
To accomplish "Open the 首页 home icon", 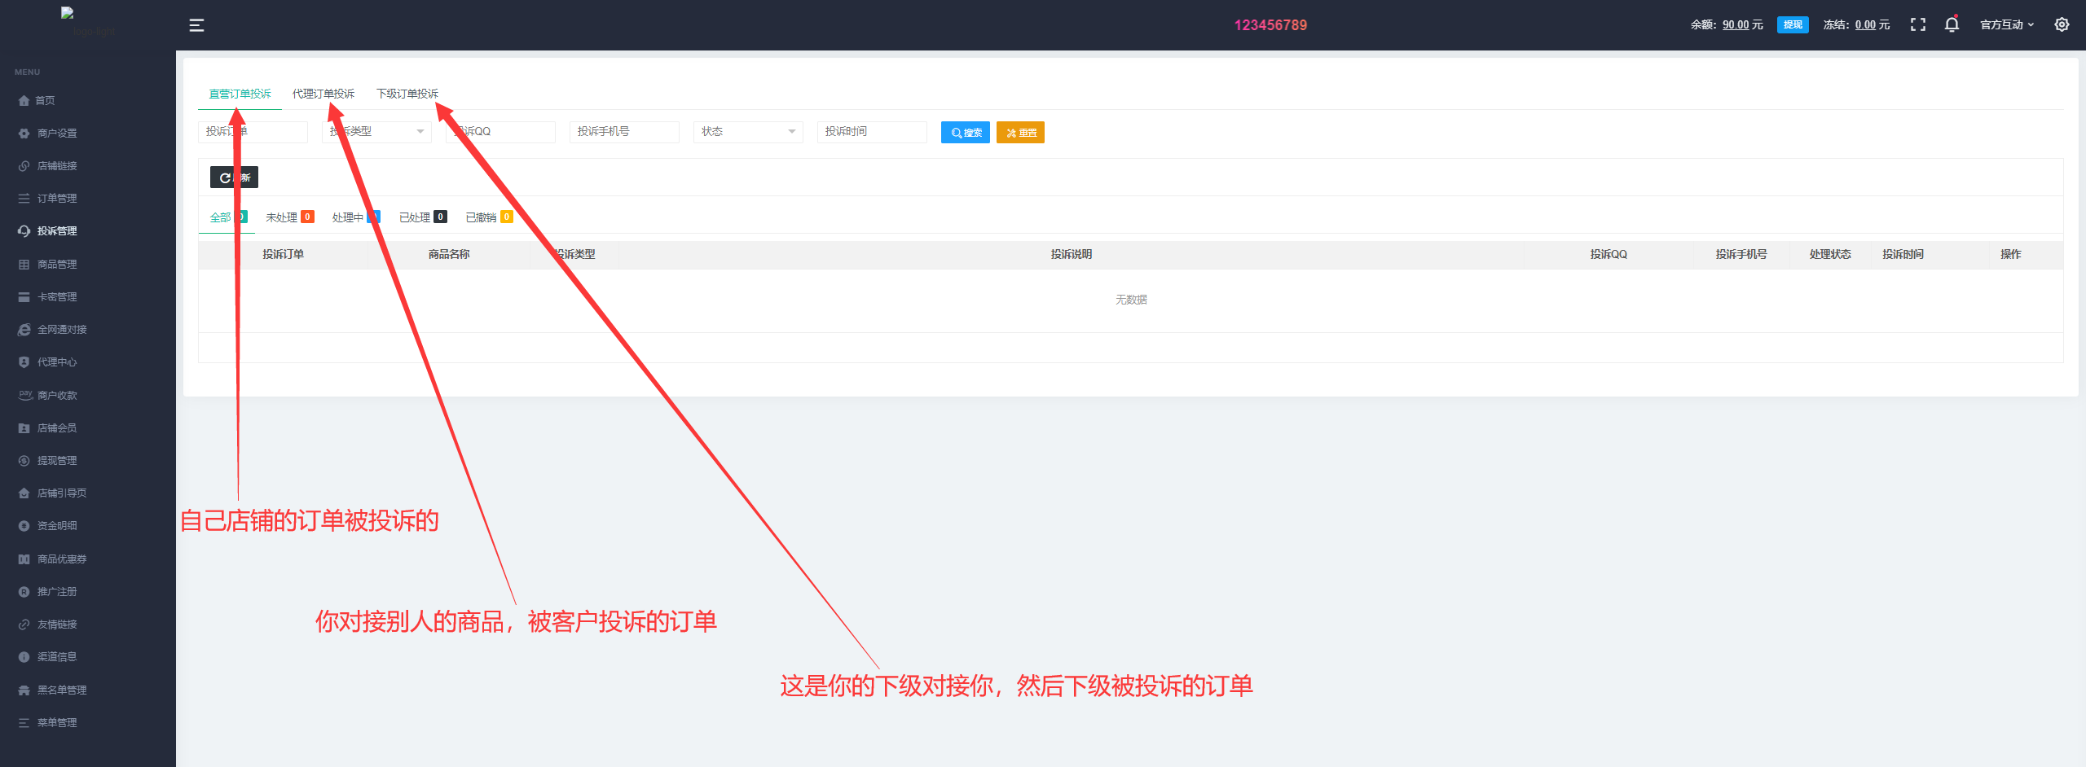I will [x=24, y=101].
